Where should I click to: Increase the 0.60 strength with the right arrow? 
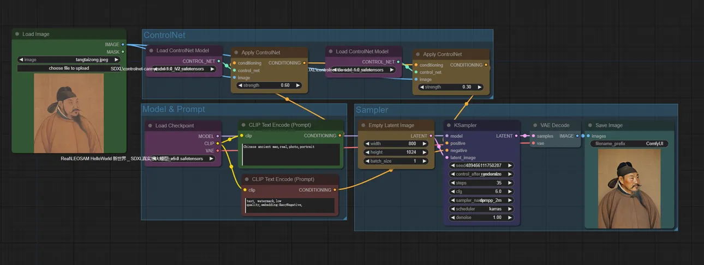[x=298, y=85]
